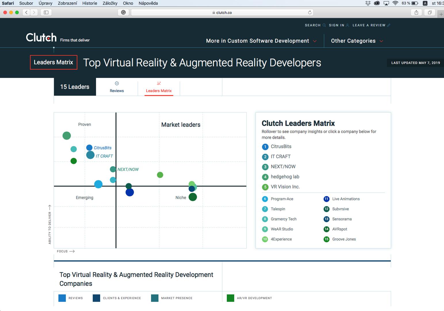Open the Wi-Fi status menu
The width and height of the screenshot is (444, 311).
[395, 3]
